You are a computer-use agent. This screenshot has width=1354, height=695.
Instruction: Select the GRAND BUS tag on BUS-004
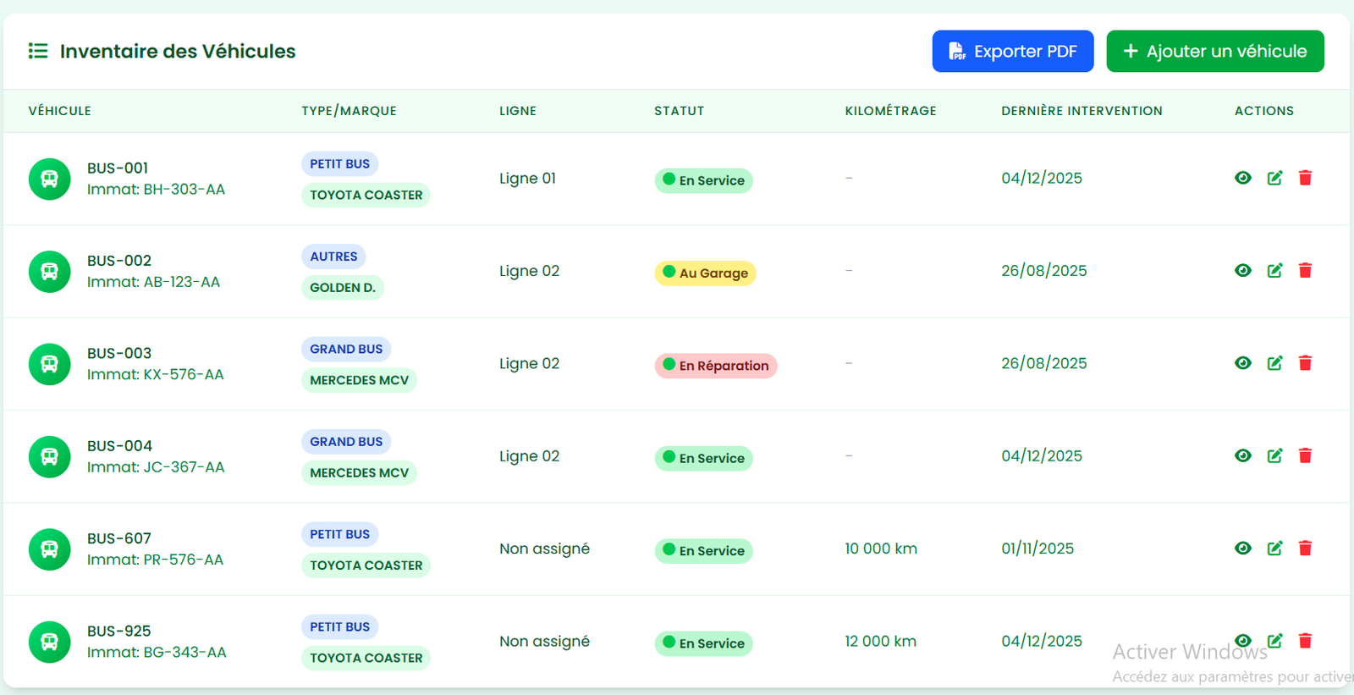tap(346, 442)
